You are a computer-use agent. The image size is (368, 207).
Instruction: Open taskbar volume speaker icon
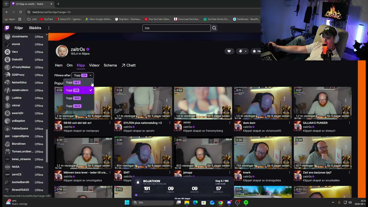(350, 202)
